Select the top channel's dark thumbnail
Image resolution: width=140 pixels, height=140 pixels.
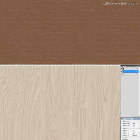click(x=123, y=68)
